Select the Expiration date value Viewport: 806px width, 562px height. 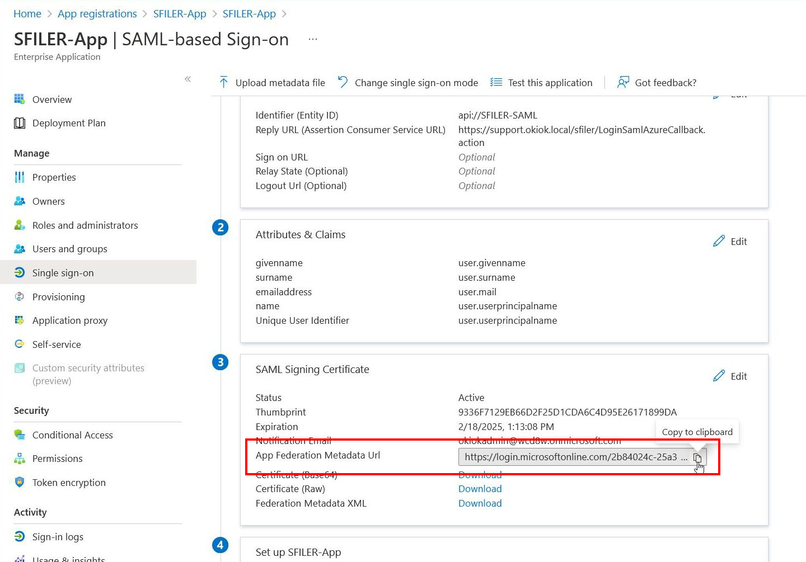click(x=506, y=427)
